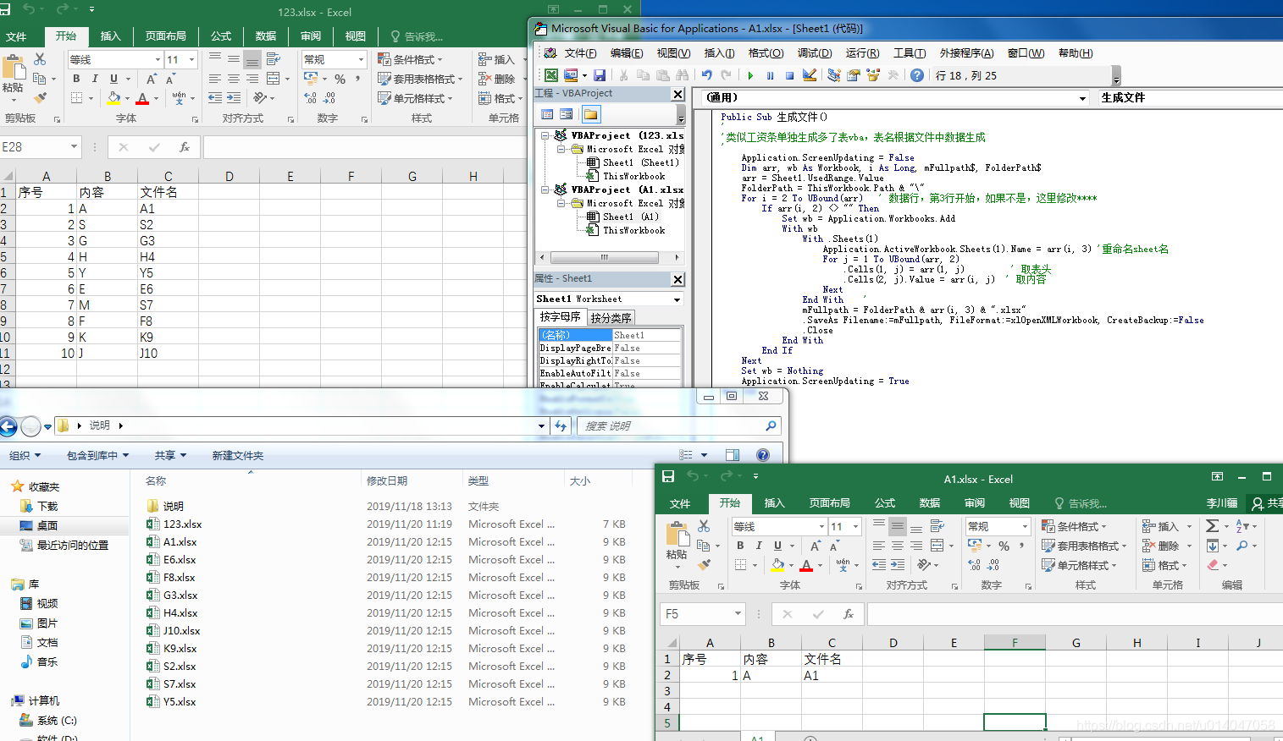Save the project via the VBA floppy icon
This screenshot has width=1283, height=741.
[x=600, y=75]
